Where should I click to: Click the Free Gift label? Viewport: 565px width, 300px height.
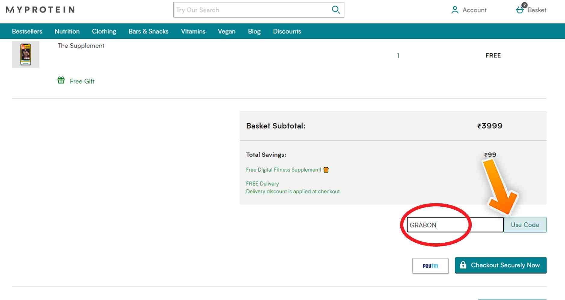click(82, 81)
